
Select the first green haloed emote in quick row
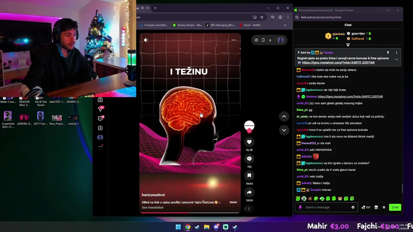(x=298, y=198)
